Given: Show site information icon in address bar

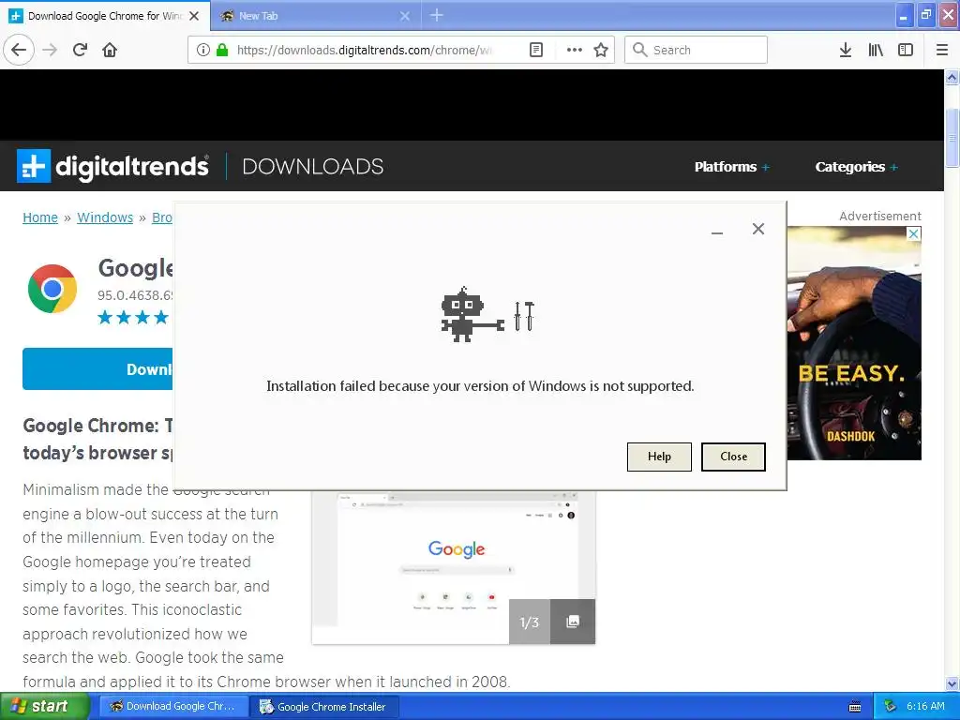Looking at the screenshot, I should [x=202, y=50].
